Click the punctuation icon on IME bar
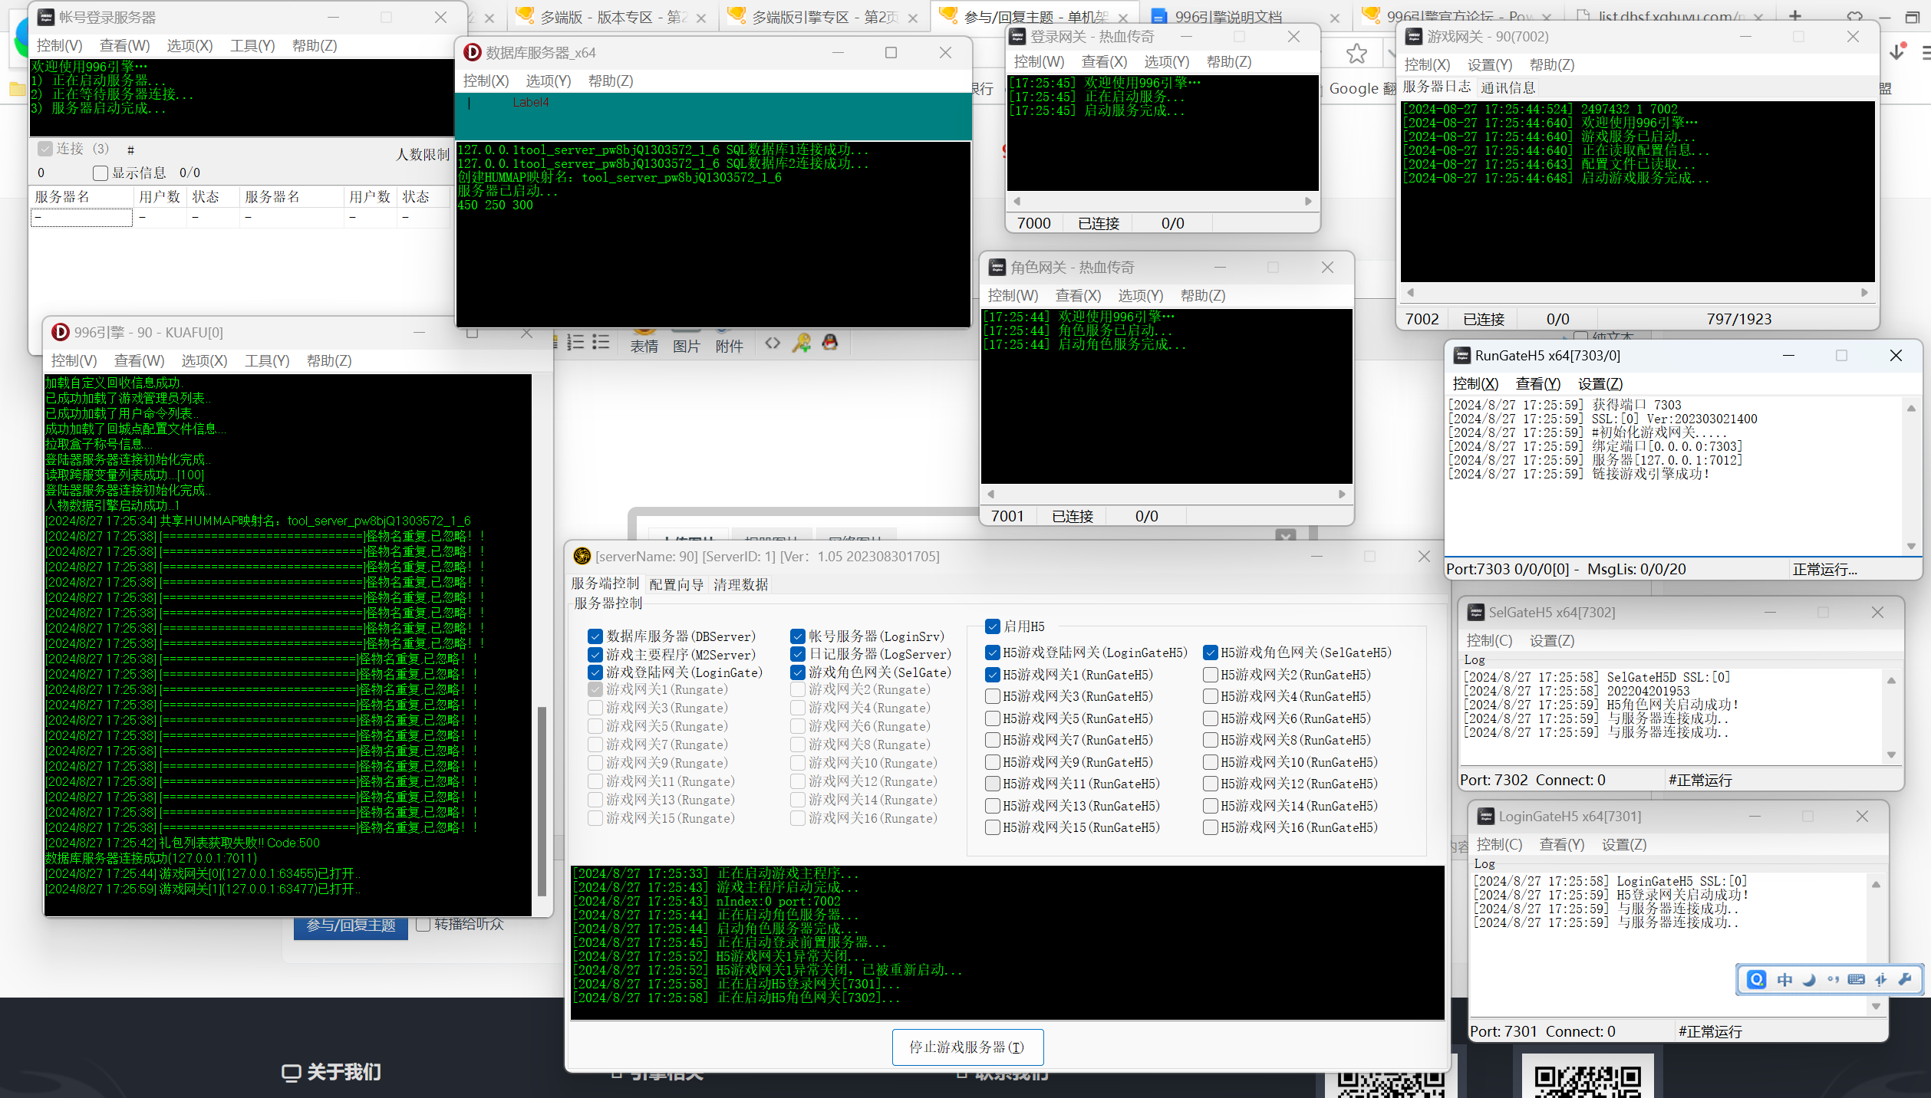Screen dimensions: 1931x1098 (1834, 979)
